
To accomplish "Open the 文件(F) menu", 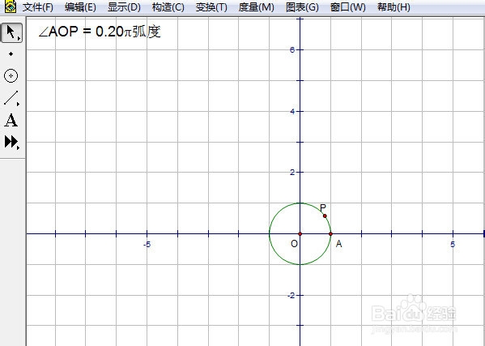I will 37,7.
